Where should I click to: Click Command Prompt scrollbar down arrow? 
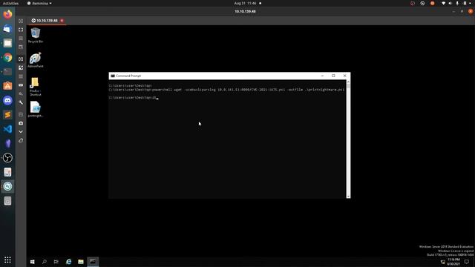348,196
